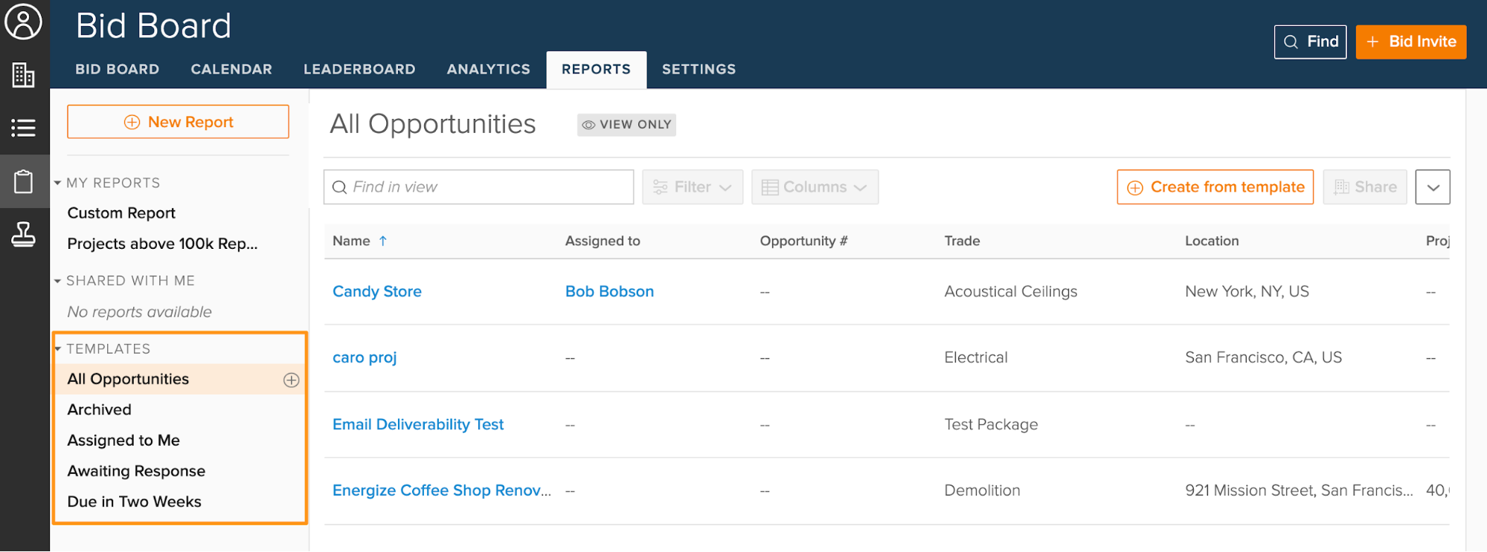Open the Candy Store opportunity link
Image resolution: width=1487 pixels, height=552 pixels.
pos(377,291)
